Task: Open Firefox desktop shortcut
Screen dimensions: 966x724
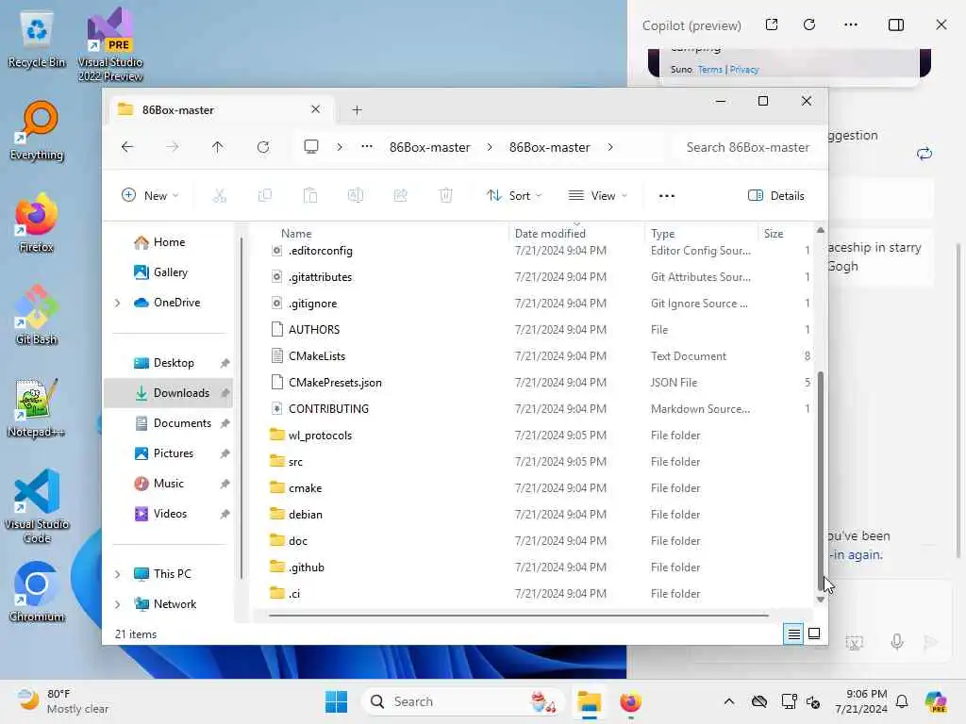Action: (37, 222)
